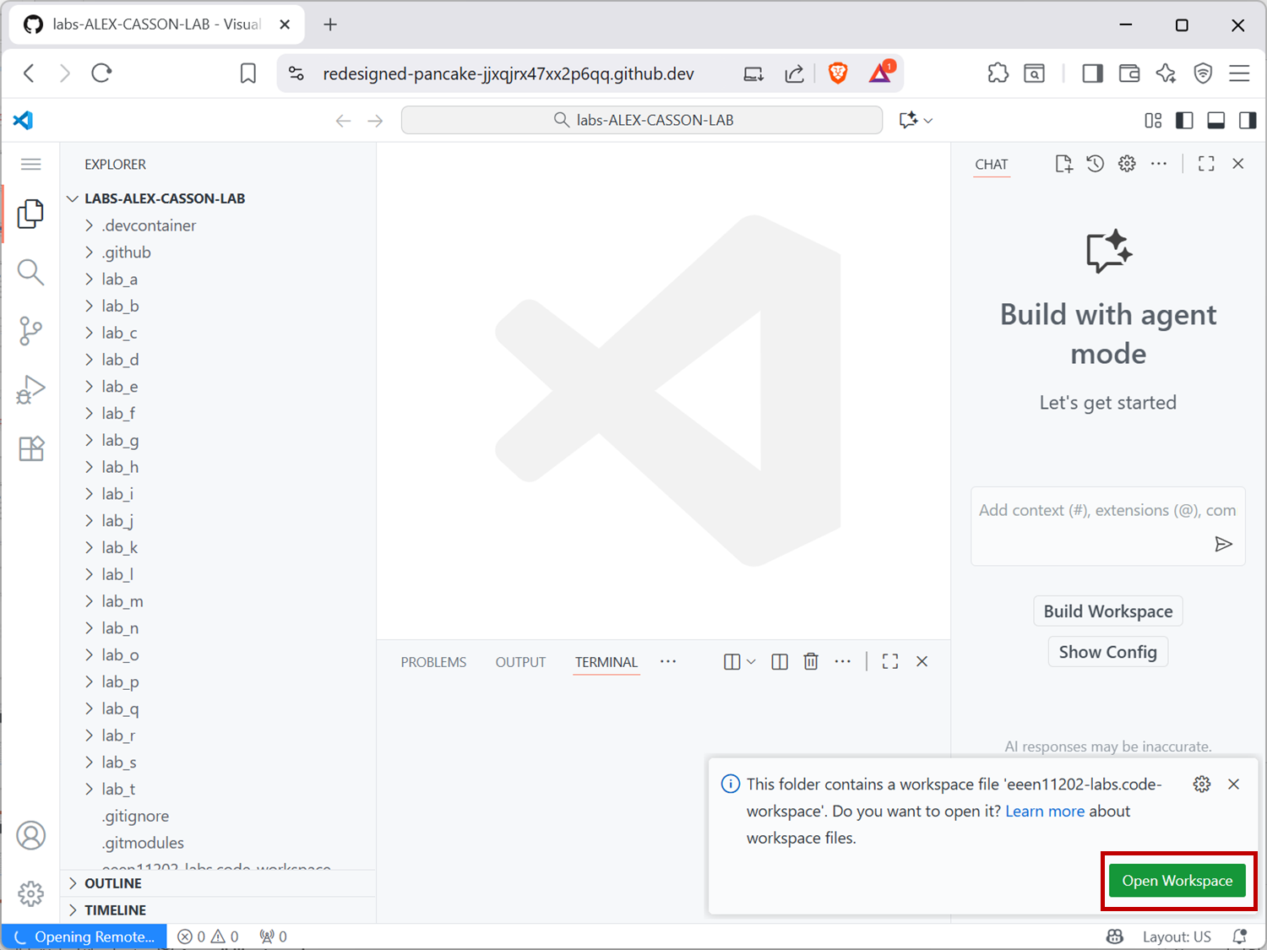Click the send arrow in chat input

[x=1223, y=544]
